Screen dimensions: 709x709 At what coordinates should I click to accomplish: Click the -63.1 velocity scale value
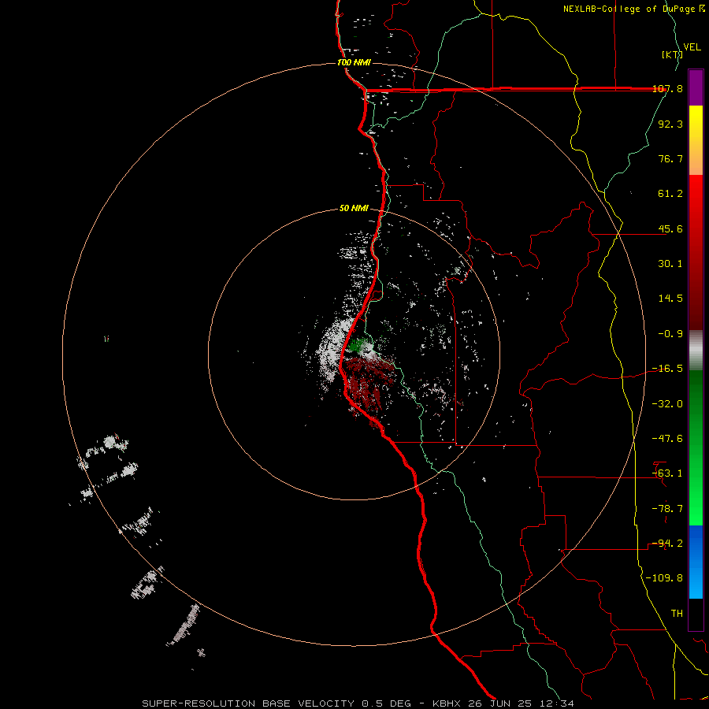[668, 473]
